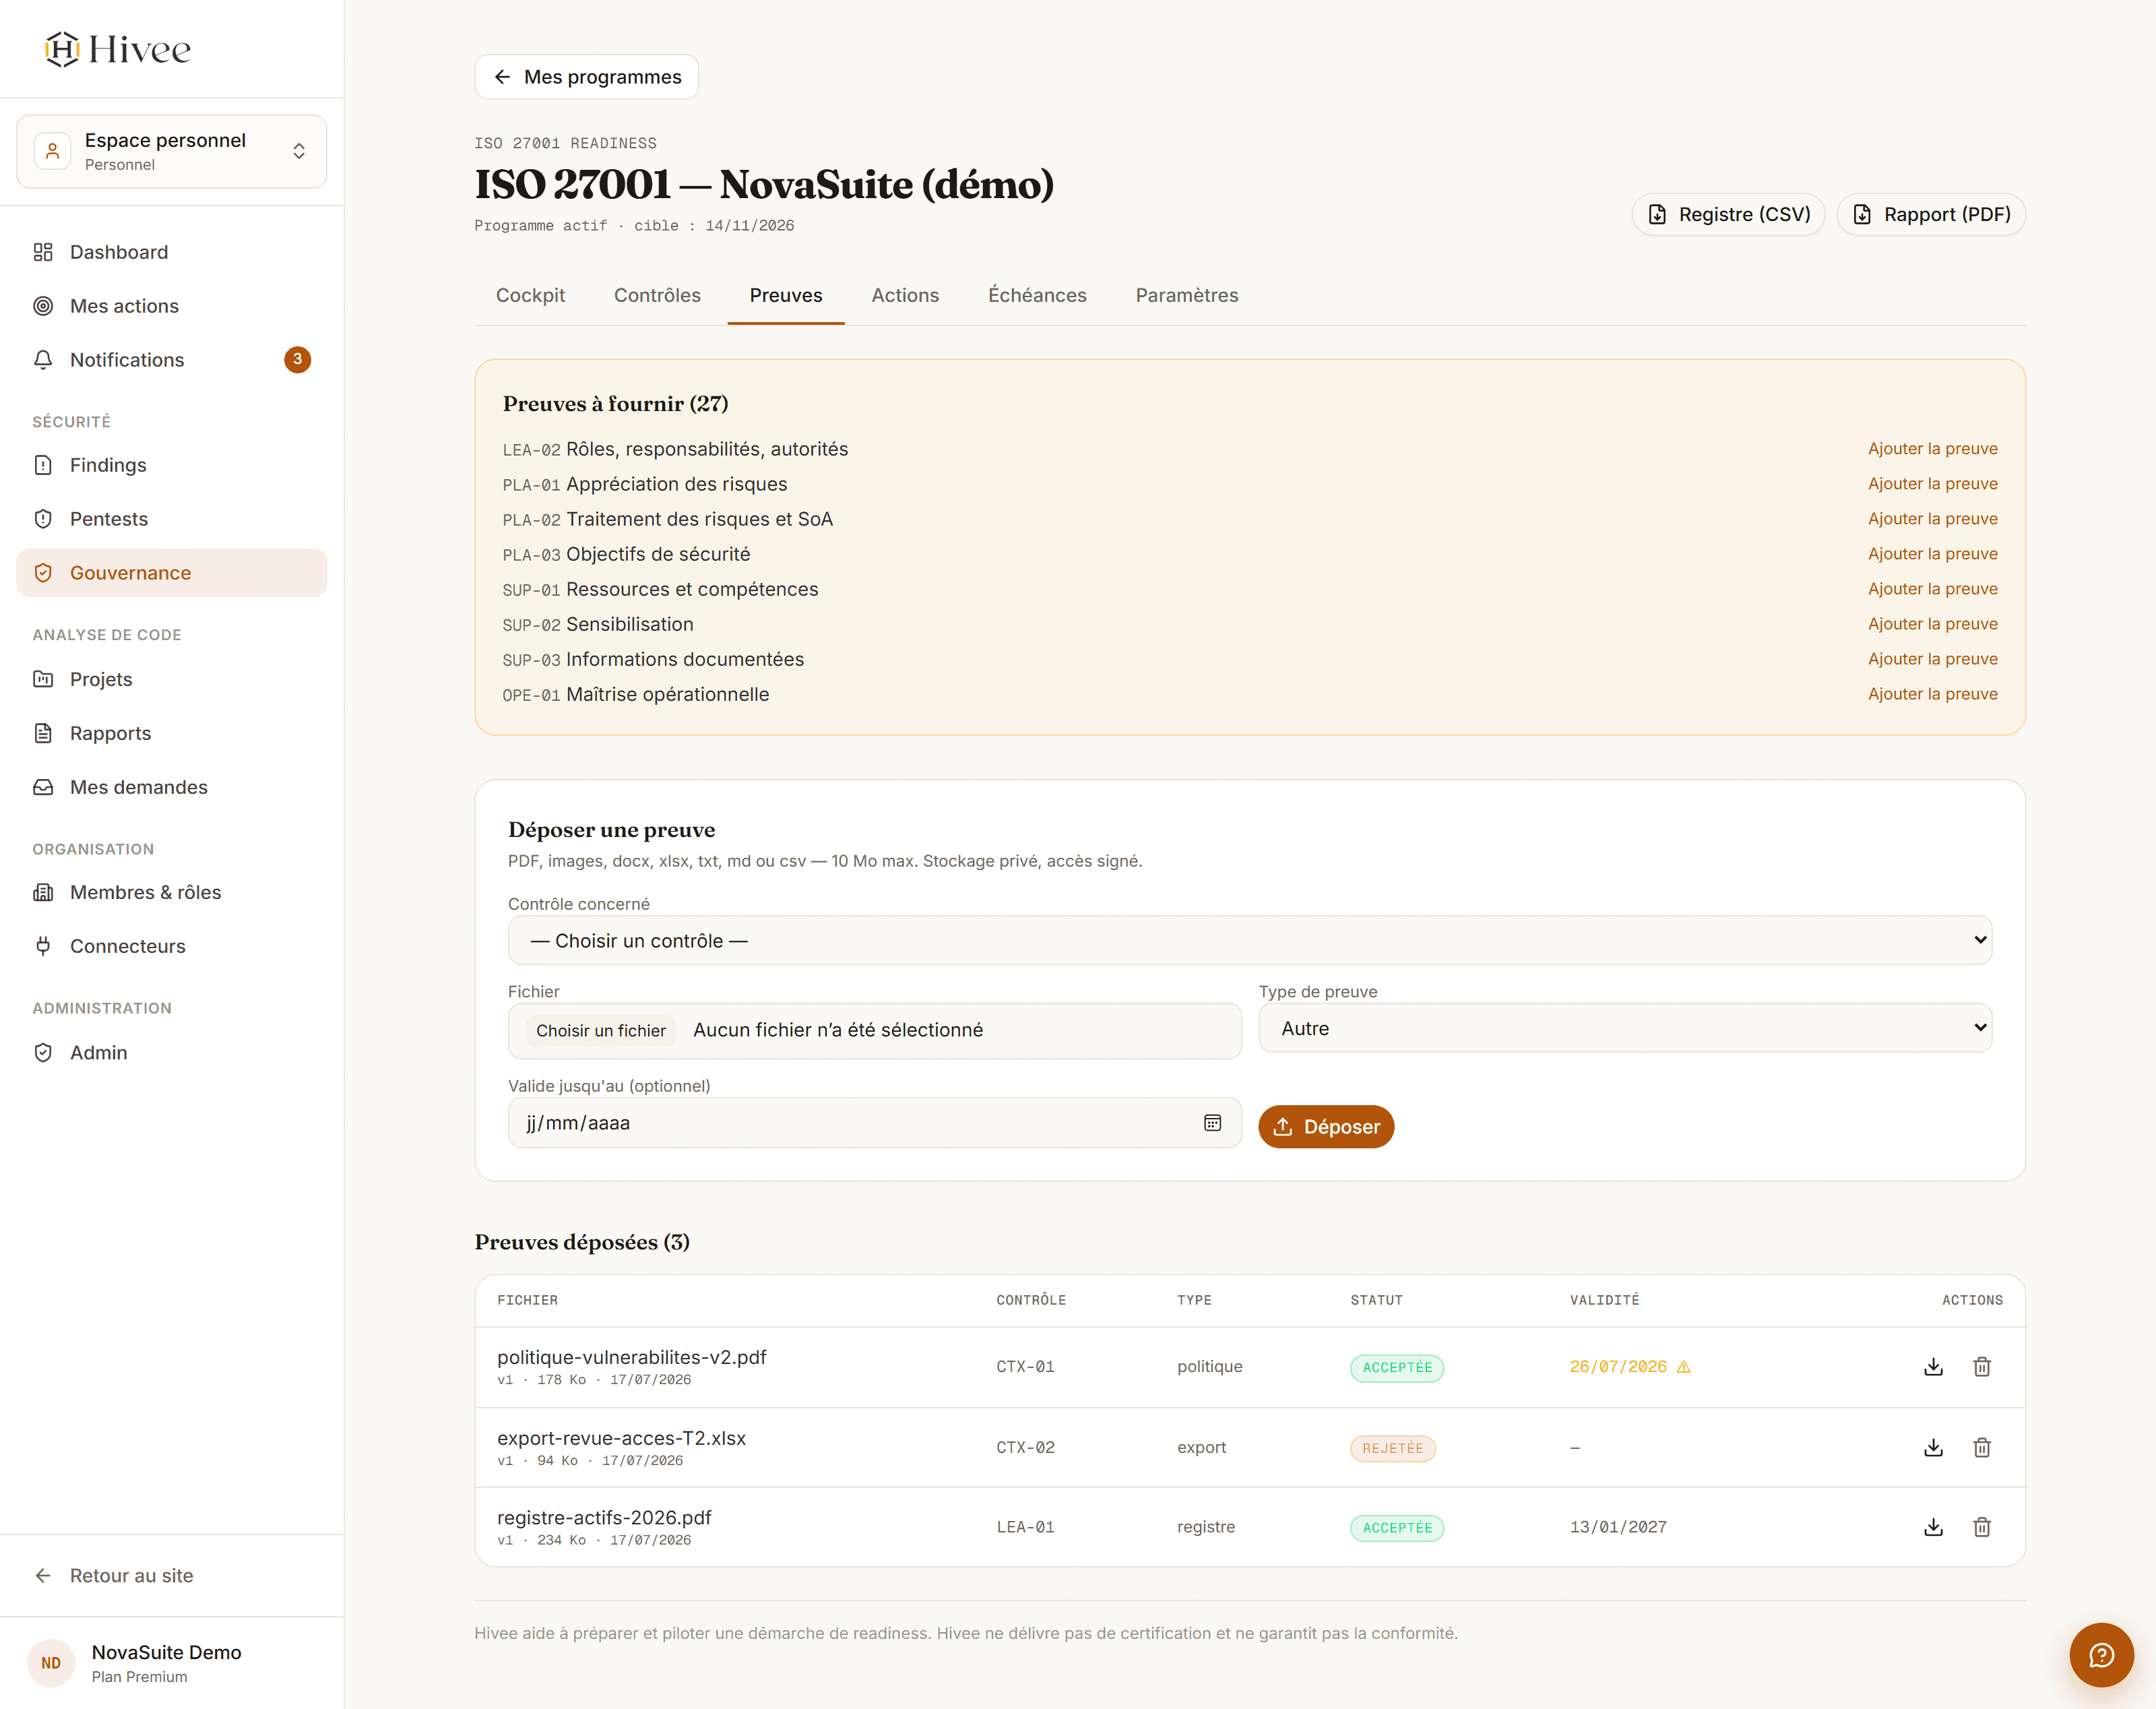
Task: Click the notifications badge showing 3
Action: (297, 359)
